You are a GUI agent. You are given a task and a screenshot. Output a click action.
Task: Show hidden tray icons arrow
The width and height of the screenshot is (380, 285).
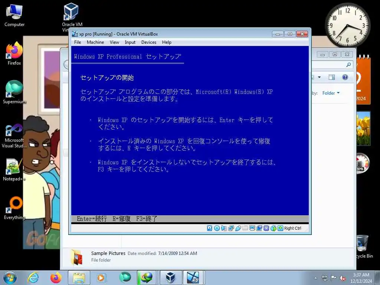(315, 278)
